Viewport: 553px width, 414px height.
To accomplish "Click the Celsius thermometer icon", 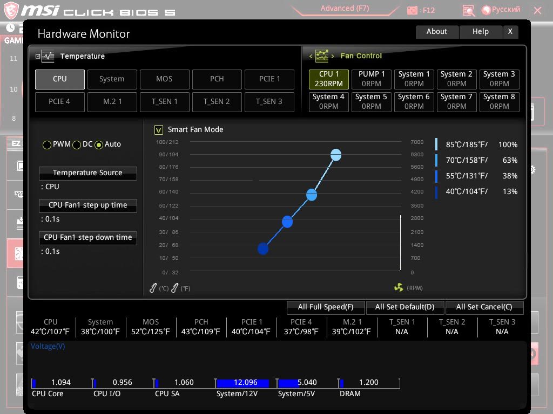I will click(153, 288).
